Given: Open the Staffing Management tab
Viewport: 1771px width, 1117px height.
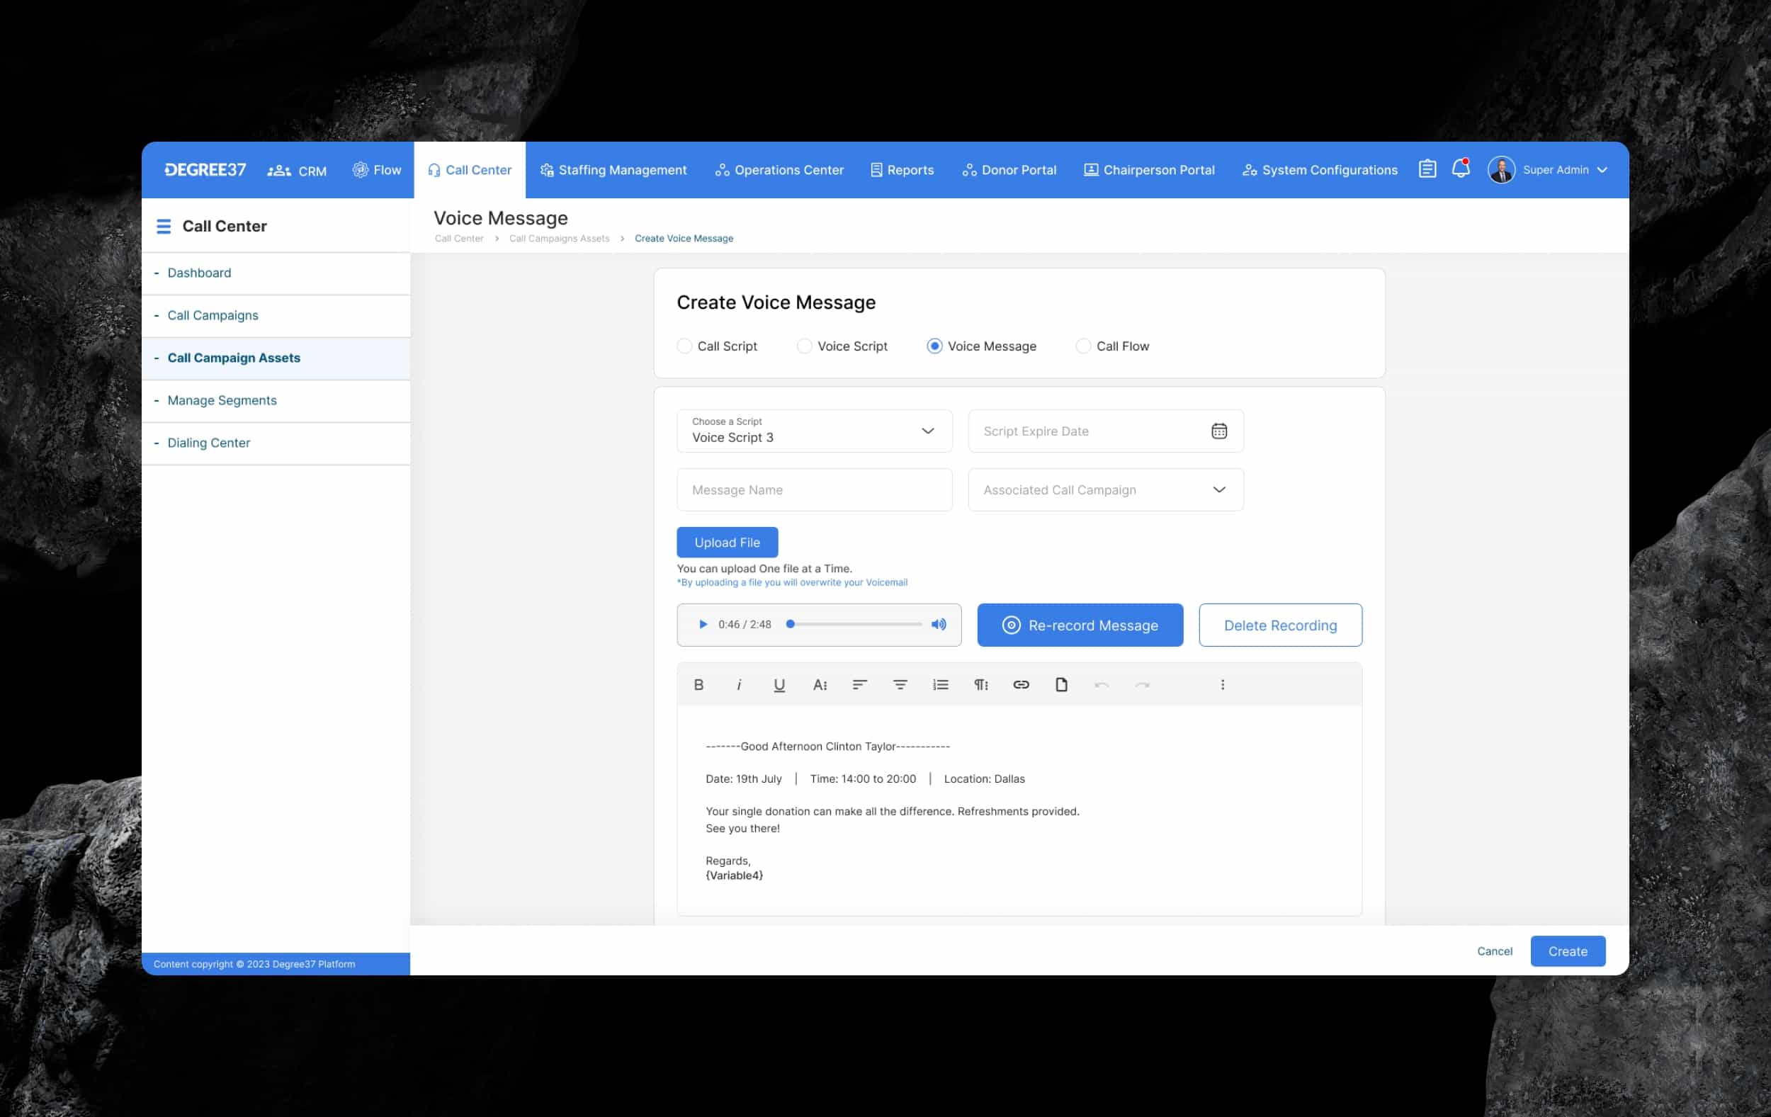Looking at the screenshot, I should click(613, 170).
